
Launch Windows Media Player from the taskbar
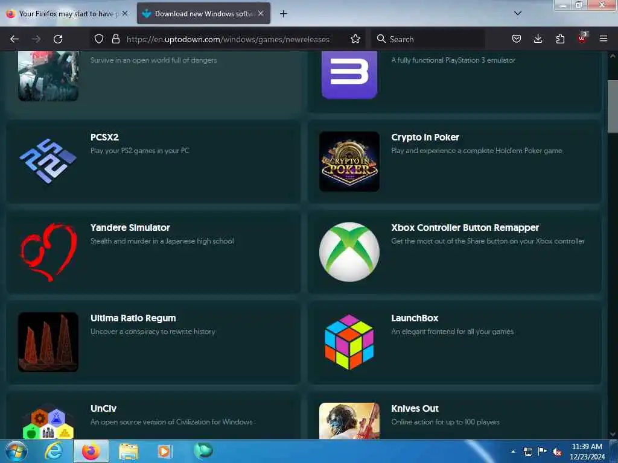click(164, 452)
